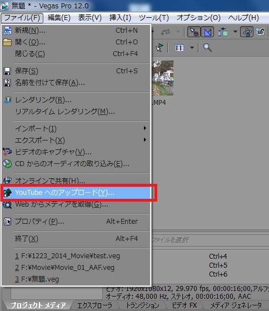Choose レンダリング(R)... menu item
Viewport: 269px width, 311px height.
pyautogui.click(x=76, y=100)
